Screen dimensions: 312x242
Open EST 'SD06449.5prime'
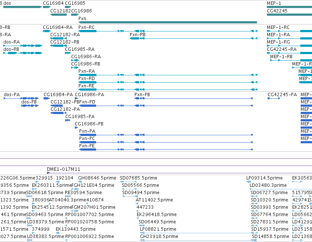[157, 222]
